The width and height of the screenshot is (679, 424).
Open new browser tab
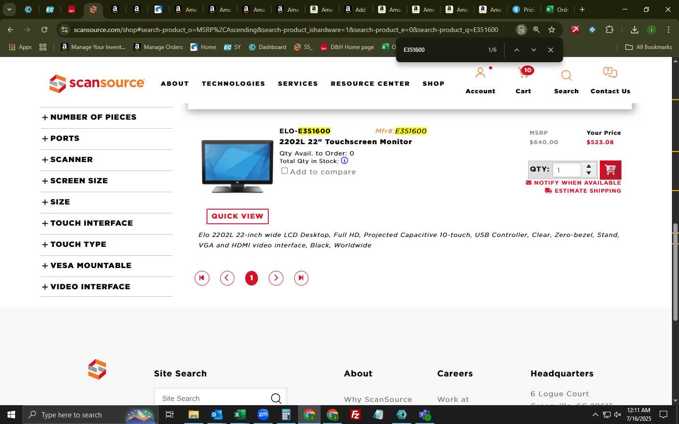pyautogui.click(x=582, y=9)
